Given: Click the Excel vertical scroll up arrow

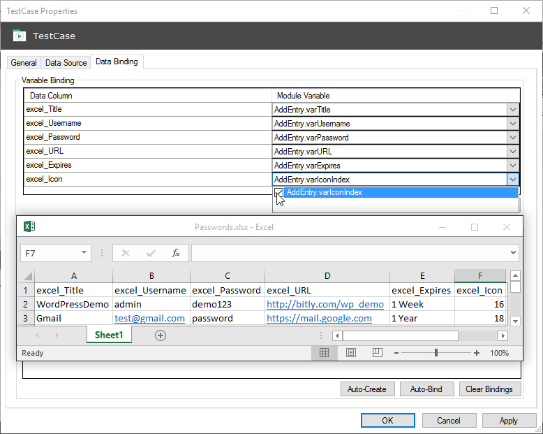Looking at the screenshot, I should click(x=515, y=275).
